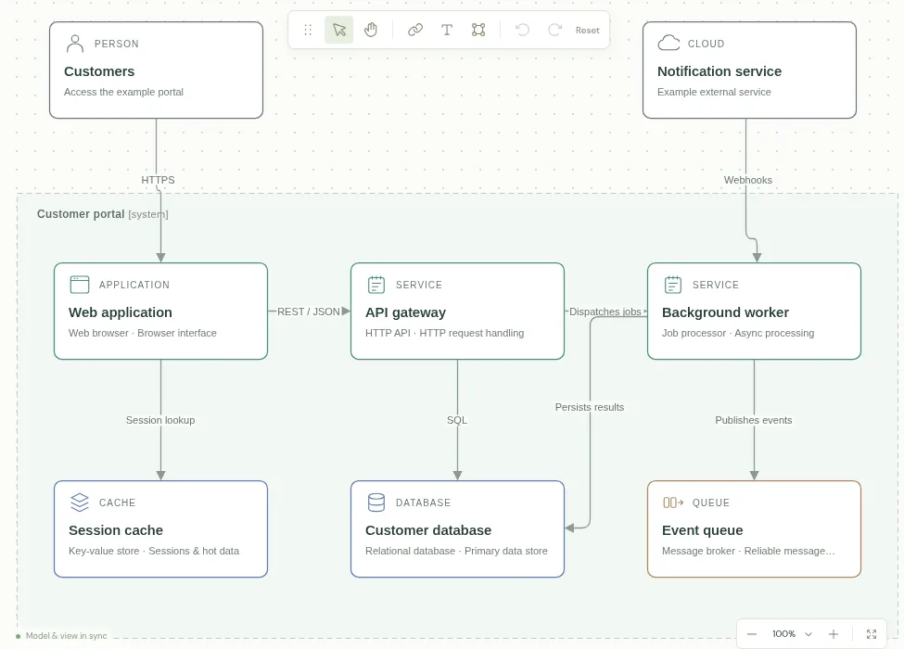Screen dimensions: 904x649
Task: Click the queue icon on Event queue
Action: click(673, 503)
